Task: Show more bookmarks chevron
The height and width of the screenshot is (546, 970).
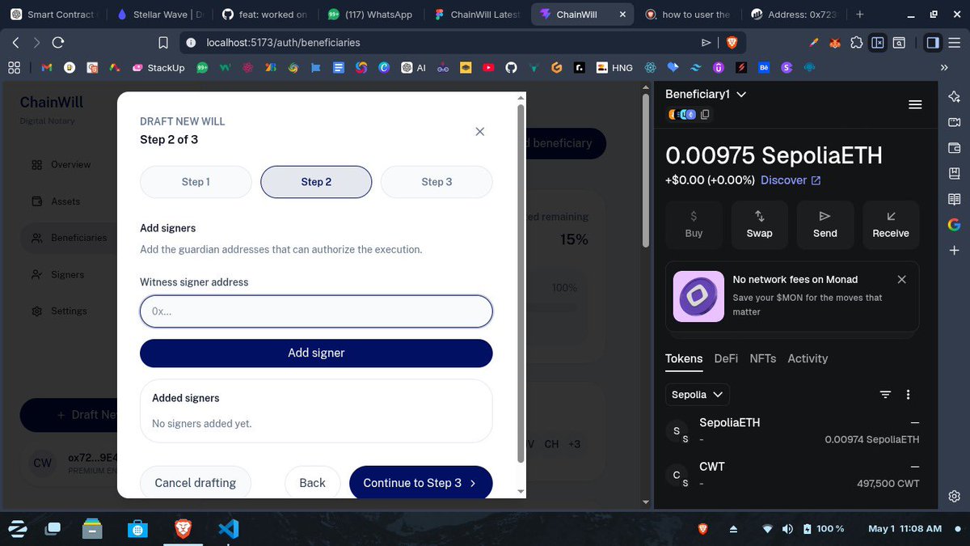Action: [943, 68]
